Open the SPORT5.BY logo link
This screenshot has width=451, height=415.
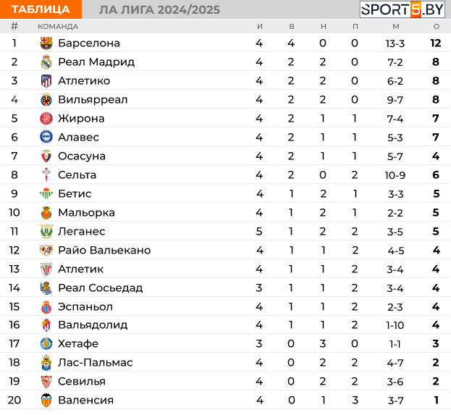(x=402, y=9)
